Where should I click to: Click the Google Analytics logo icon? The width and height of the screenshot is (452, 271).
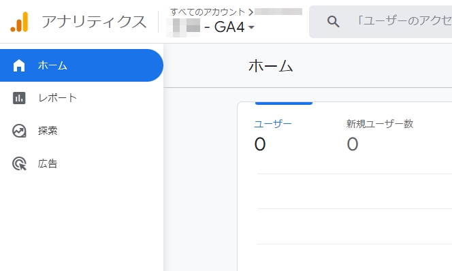click(x=19, y=22)
